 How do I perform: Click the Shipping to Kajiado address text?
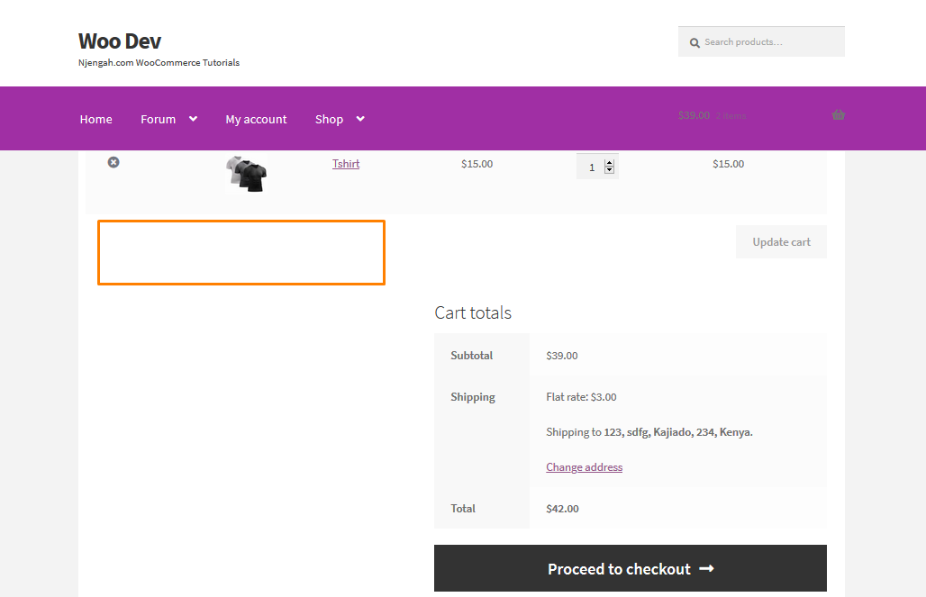coord(649,432)
